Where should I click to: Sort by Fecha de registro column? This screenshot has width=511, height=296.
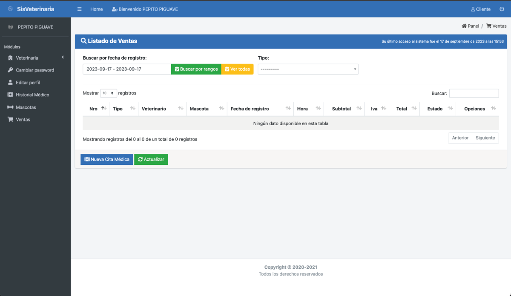[288, 109]
